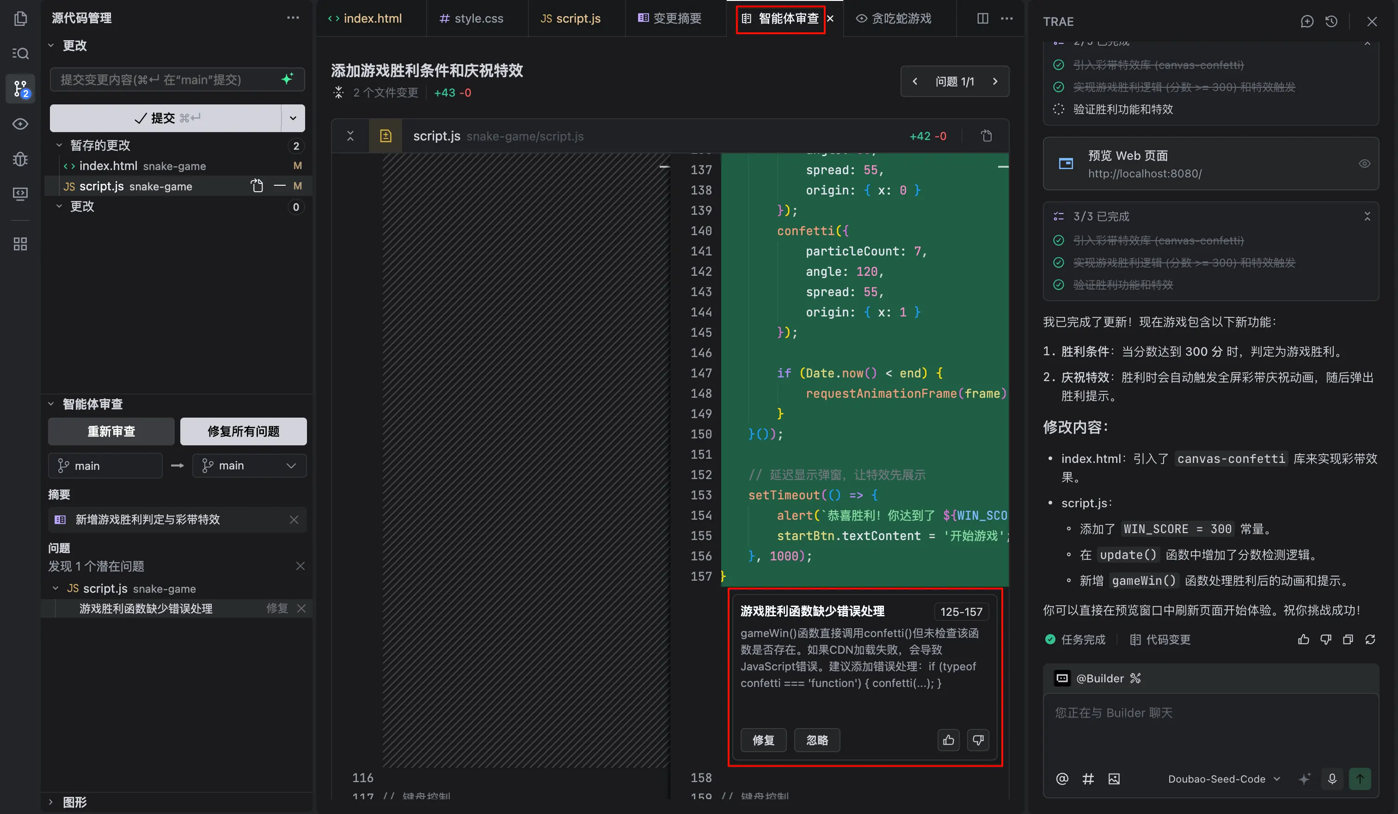The width and height of the screenshot is (1398, 814).
Task: Click the 忽略 button on issue card
Action: point(816,740)
